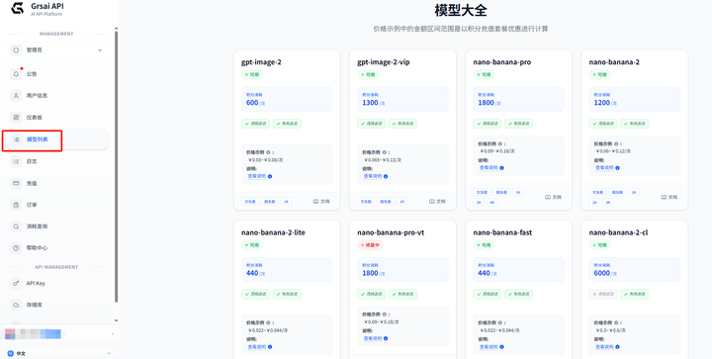Viewport: 712px width, 359px height.
Task: Click the 文生图 tag on gpt-image-2 card
Action: pyautogui.click(x=250, y=202)
